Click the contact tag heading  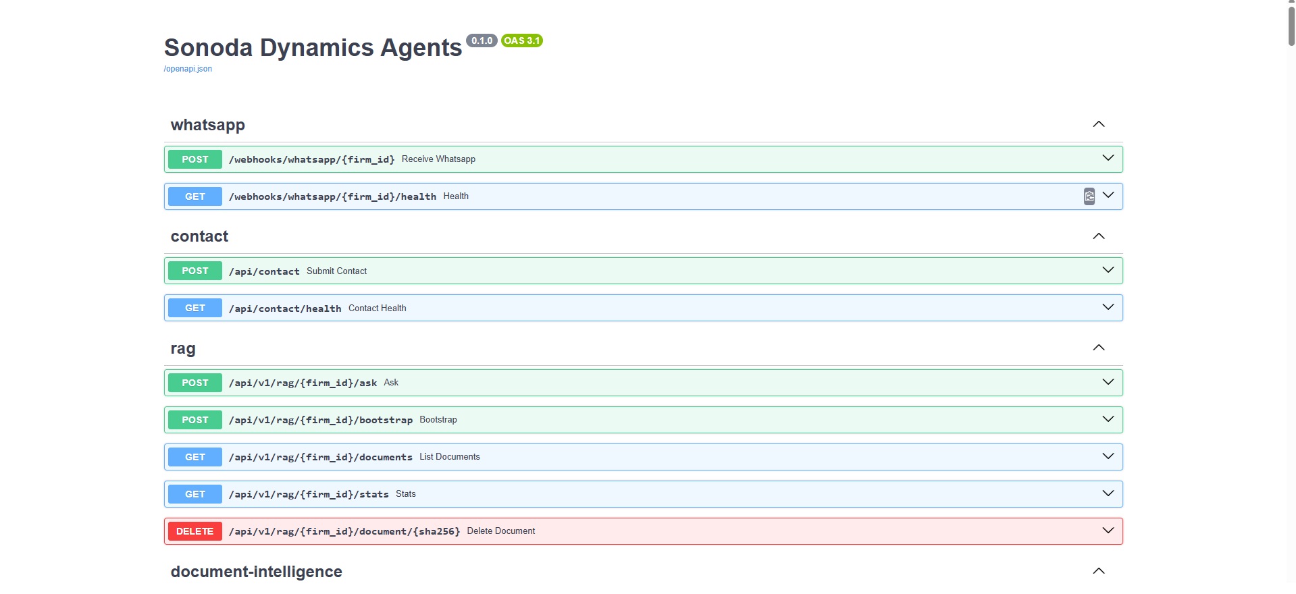[x=199, y=236]
